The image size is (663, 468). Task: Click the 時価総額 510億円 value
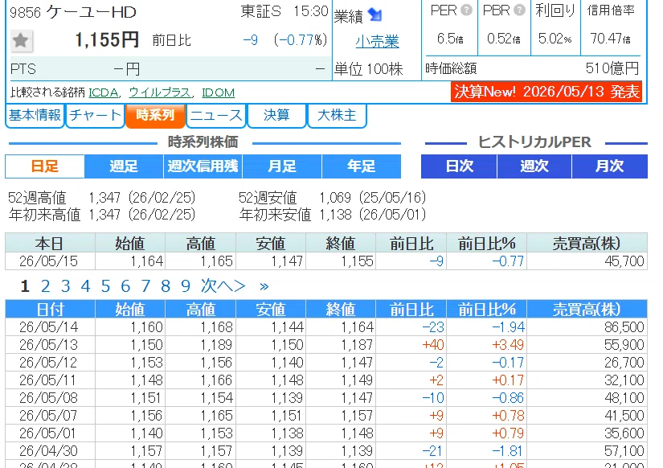[612, 68]
